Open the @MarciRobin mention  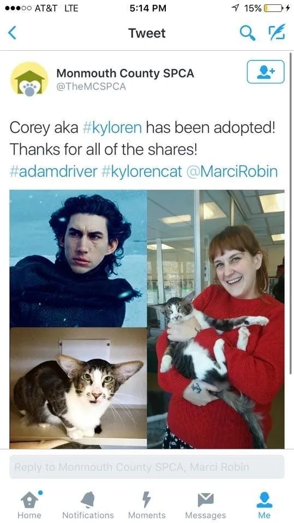pos(232,172)
